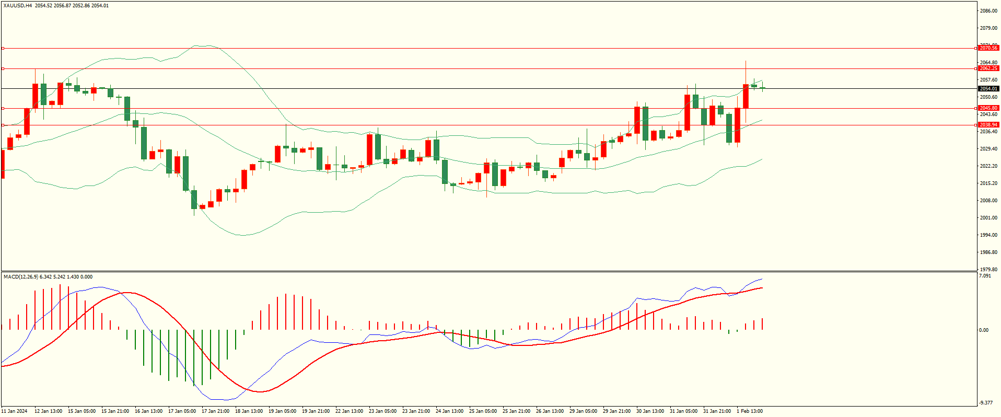
Task: Click the 18 Jan 13:00 time label
Action: pos(249,411)
